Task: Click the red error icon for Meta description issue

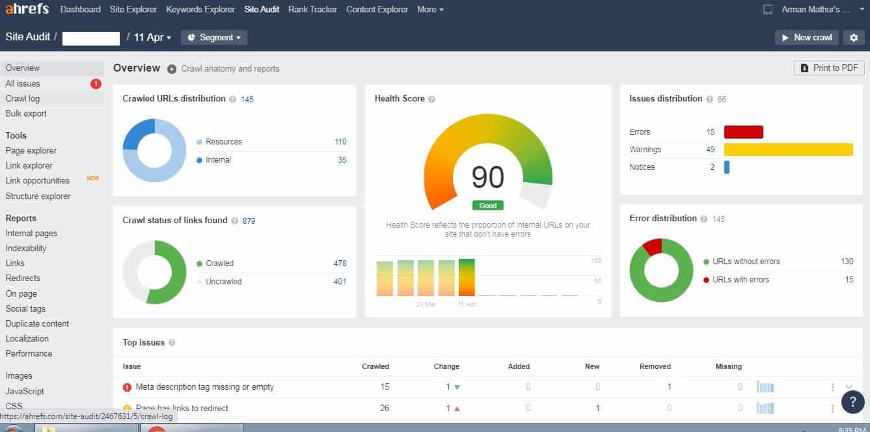Action: pyautogui.click(x=128, y=387)
